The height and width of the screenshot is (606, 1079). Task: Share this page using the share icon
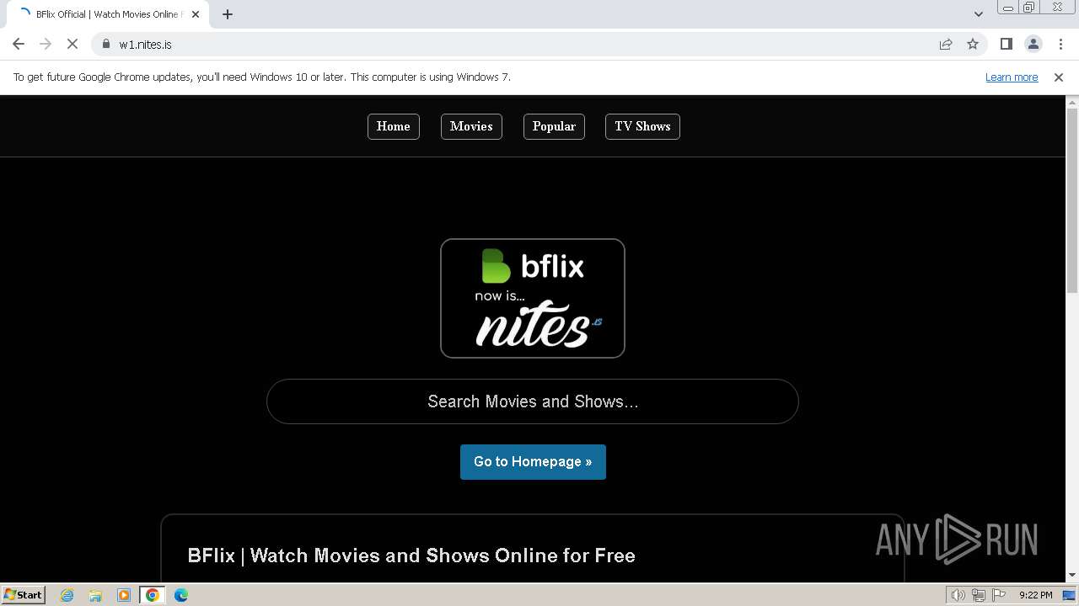[x=946, y=44]
